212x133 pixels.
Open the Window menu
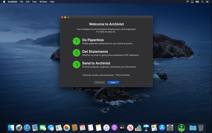coord(43,2)
